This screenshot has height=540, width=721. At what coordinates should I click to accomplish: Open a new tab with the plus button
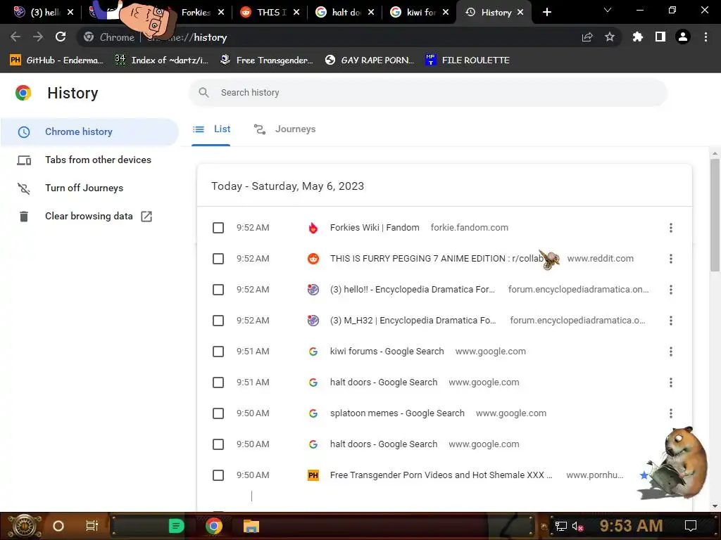click(x=546, y=13)
